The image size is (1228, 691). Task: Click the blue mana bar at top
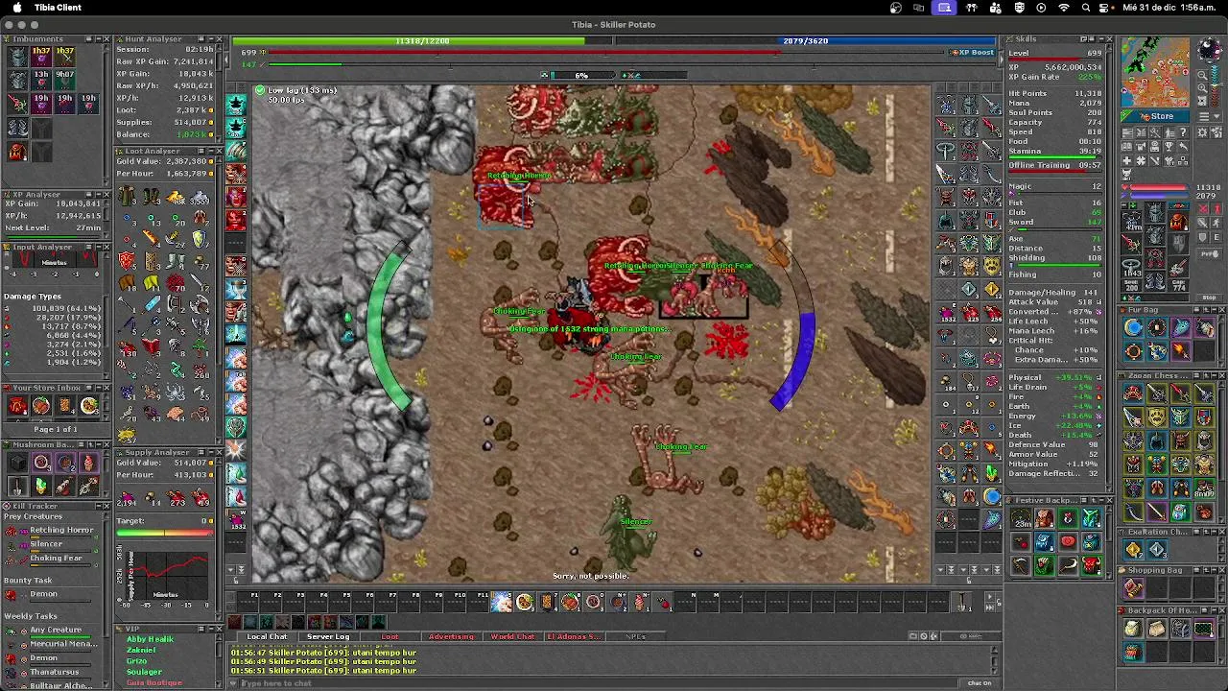click(x=805, y=41)
